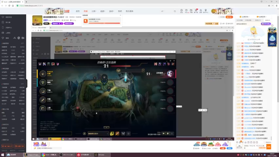
Task: Click the enemy summoner portrait currently picking
Action: pyautogui.click(x=170, y=74)
